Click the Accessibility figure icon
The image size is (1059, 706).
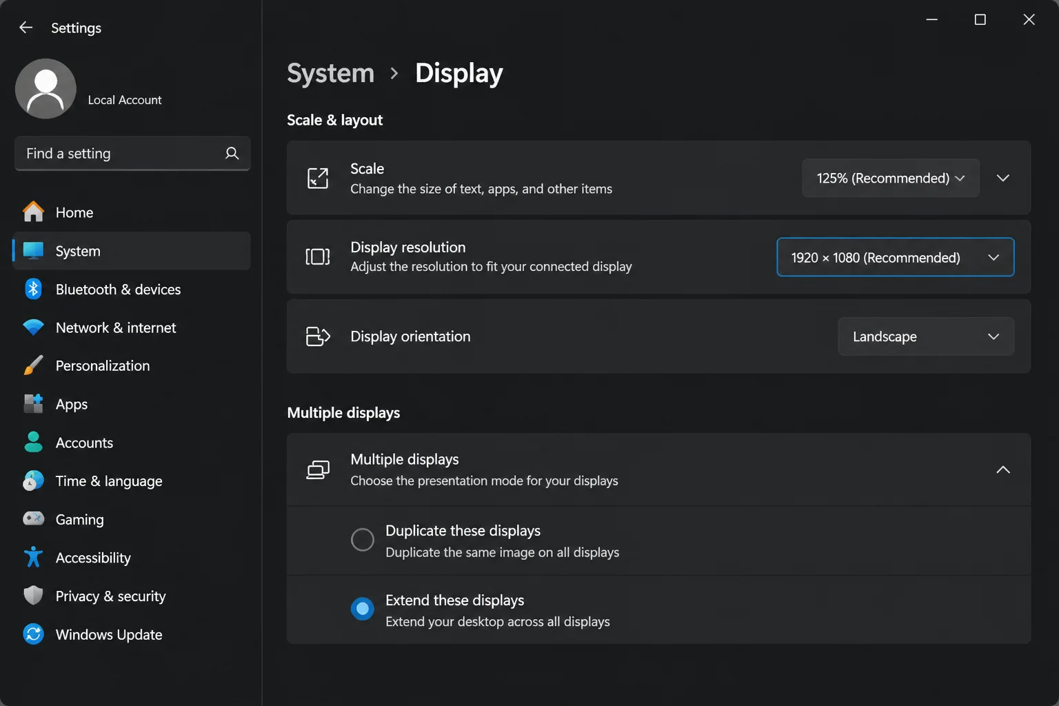[33, 557]
